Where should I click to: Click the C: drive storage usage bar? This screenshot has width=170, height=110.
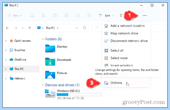[79, 94]
